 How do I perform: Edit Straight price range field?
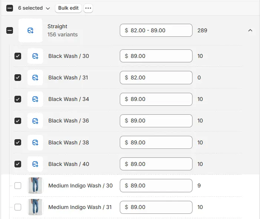[156, 30]
